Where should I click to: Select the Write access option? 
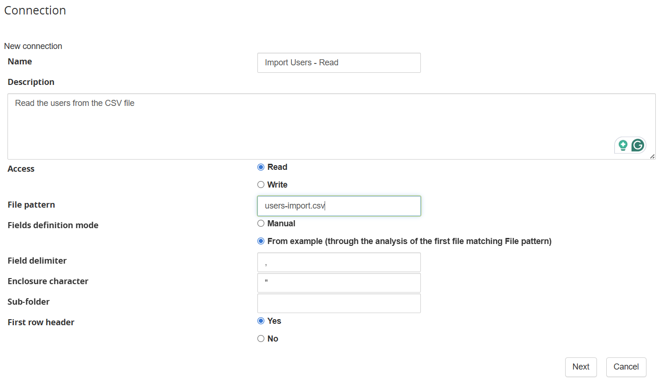pyautogui.click(x=261, y=185)
